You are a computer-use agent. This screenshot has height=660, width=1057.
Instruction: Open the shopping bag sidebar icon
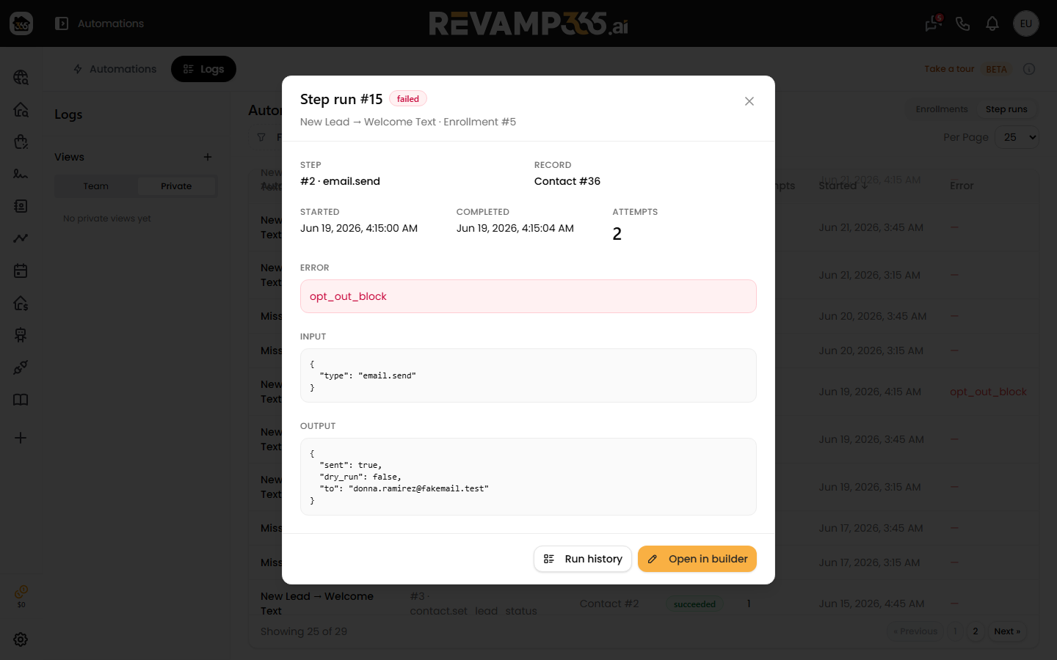click(21, 142)
